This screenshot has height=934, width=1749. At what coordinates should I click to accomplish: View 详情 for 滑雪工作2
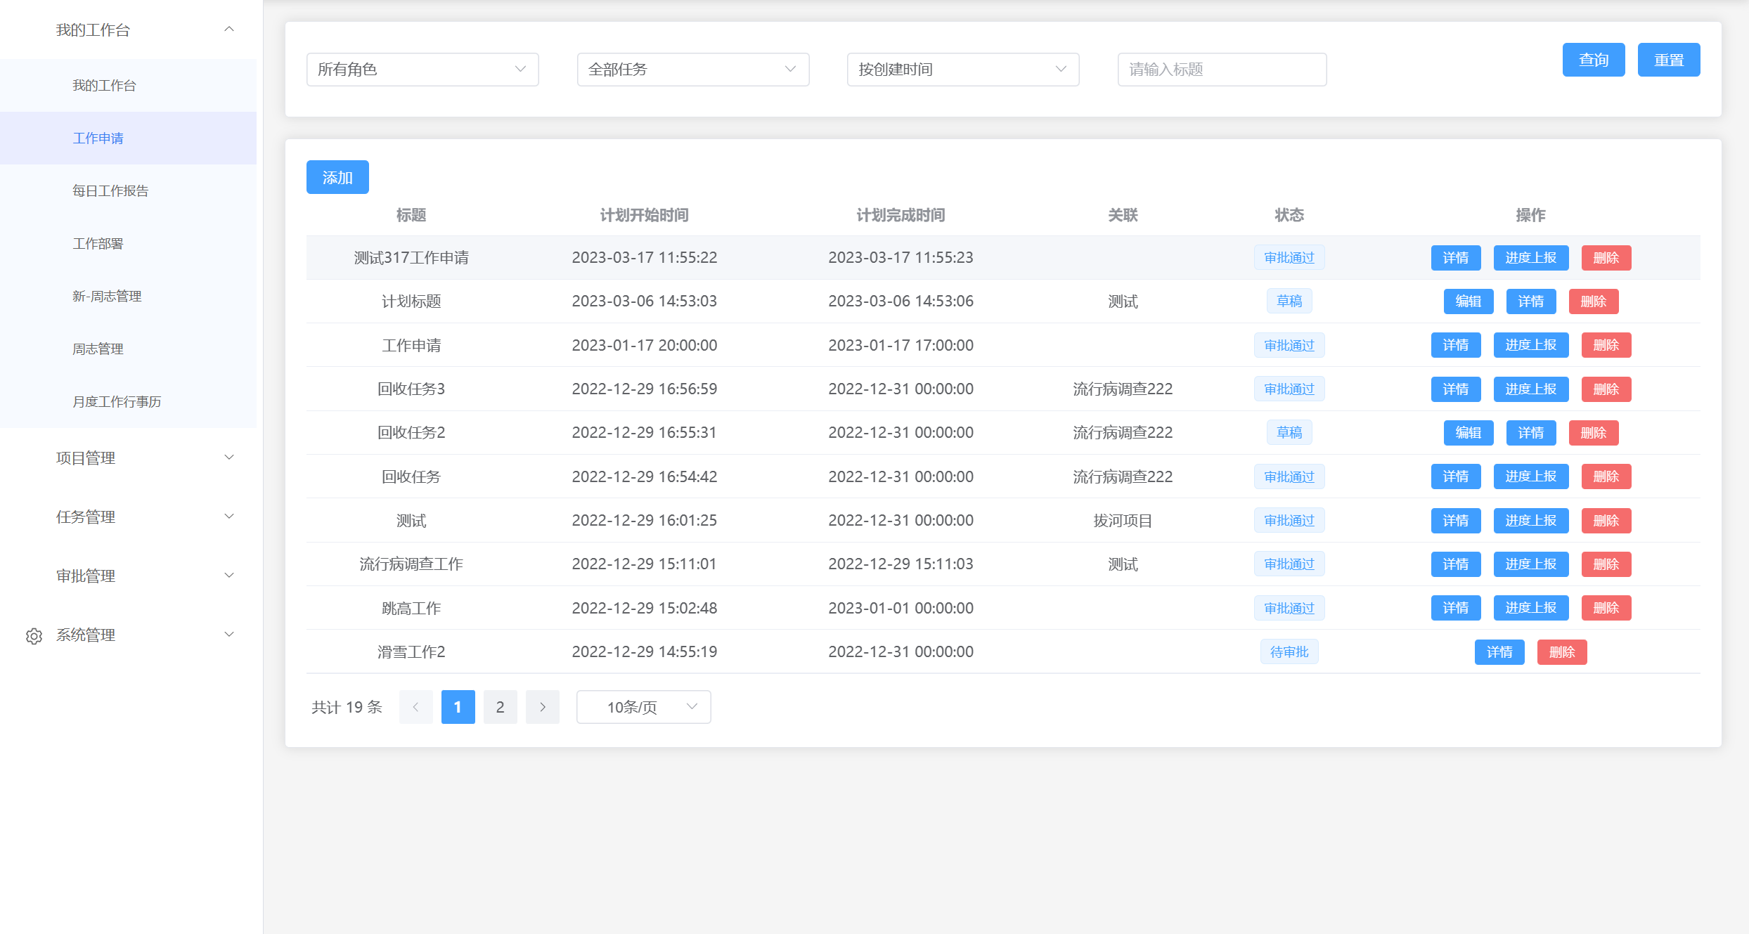click(1499, 652)
